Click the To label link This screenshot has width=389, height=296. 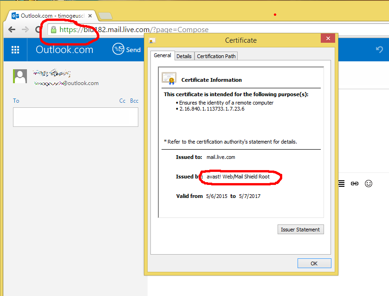coord(16,101)
